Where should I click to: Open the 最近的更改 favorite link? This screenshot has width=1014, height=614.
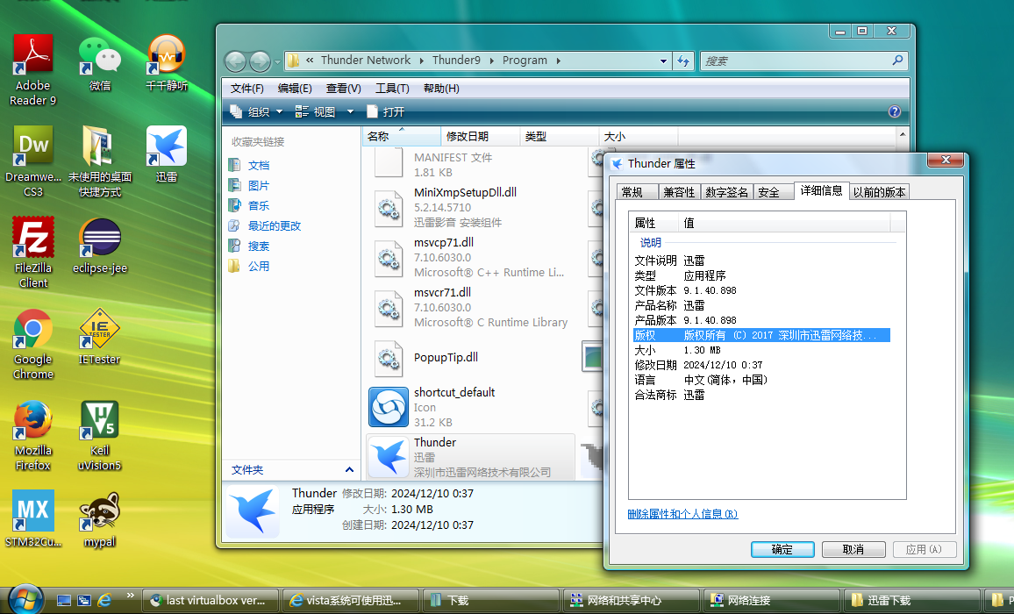click(275, 225)
